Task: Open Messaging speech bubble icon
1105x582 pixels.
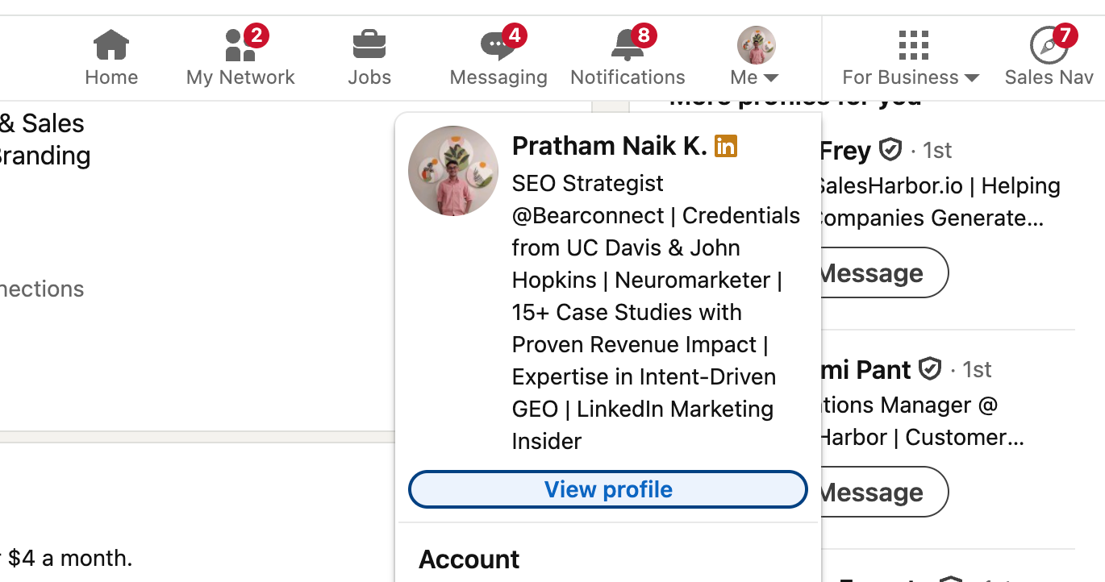Action: [x=497, y=46]
